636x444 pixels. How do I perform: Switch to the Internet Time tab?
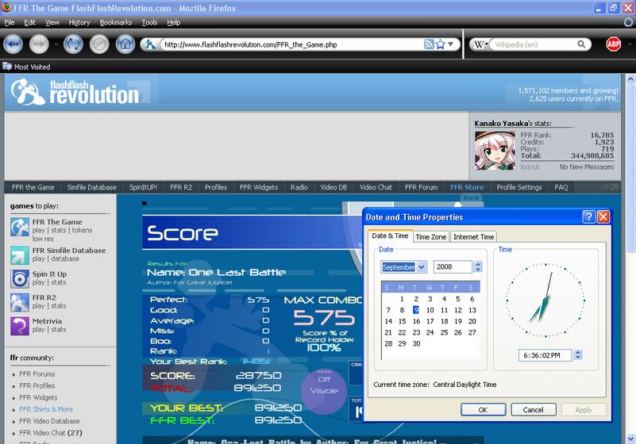coord(473,236)
